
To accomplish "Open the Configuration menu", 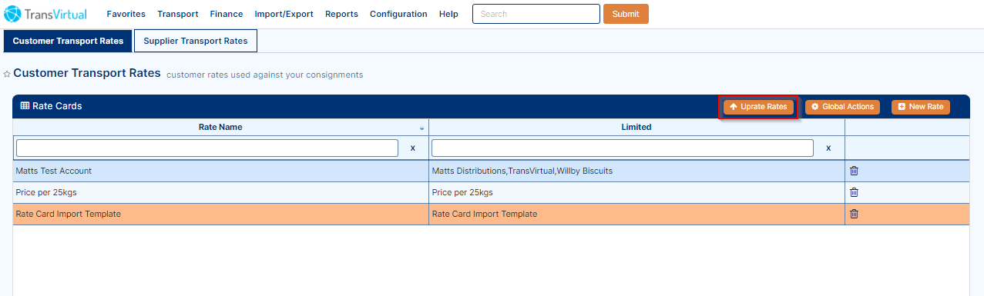I will (x=398, y=14).
